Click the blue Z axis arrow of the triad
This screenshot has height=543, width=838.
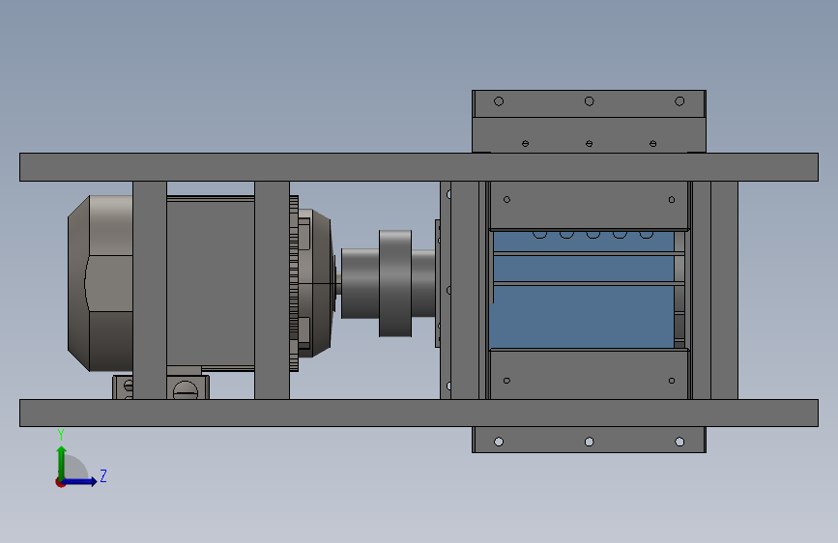[81, 481]
